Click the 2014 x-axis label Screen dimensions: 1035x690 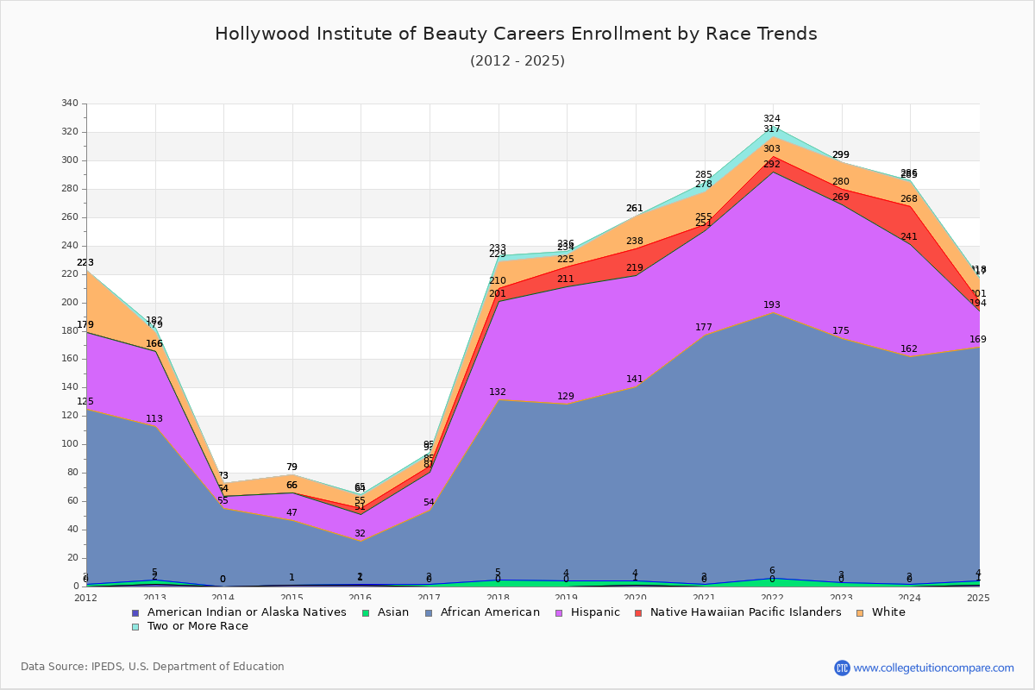(223, 597)
